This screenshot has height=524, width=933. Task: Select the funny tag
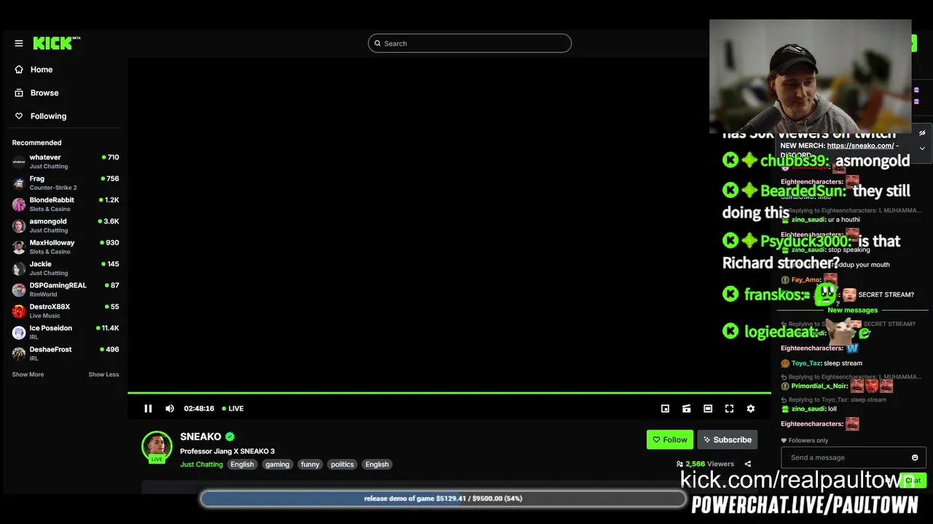click(310, 464)
